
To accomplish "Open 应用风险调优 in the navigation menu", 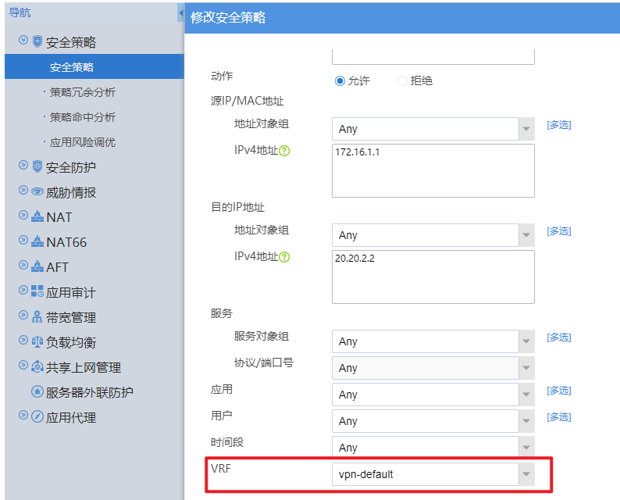I will [x=82, y=142].
